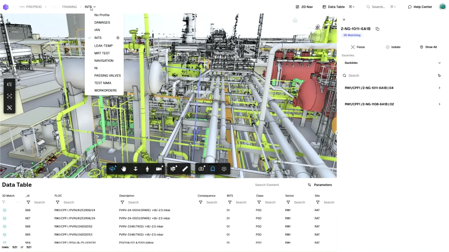Select the orbit rotate tool
This screenshot has width=449, height=252.
pyautogui.click(x=113, y=169)
